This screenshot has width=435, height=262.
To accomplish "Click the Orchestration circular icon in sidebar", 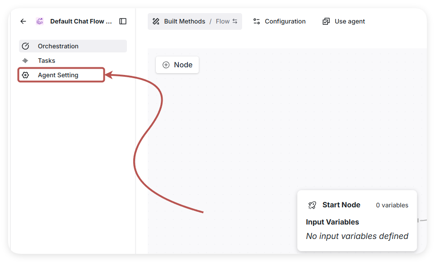I will (x=25, y=46).
